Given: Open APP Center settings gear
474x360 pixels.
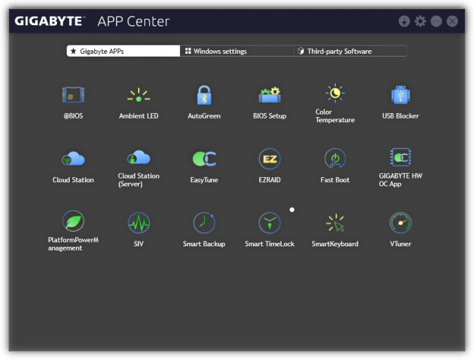Looking at the screenshot, I should (420, 21).
